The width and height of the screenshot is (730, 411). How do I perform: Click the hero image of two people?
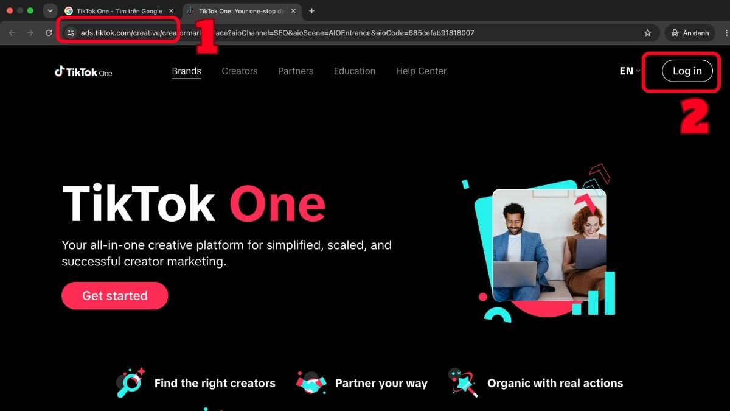tap(549, 245)
